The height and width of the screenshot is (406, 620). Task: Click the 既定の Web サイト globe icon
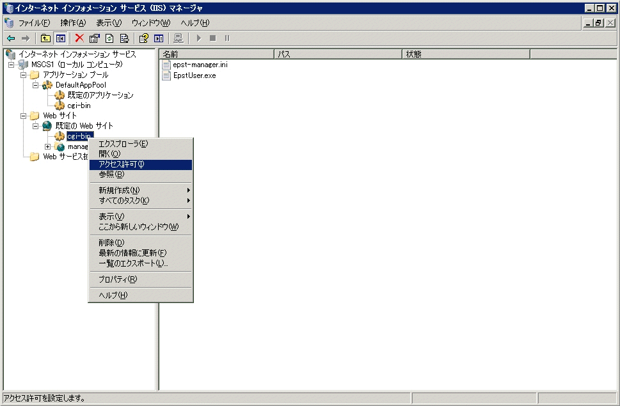[x=47, y=126]
